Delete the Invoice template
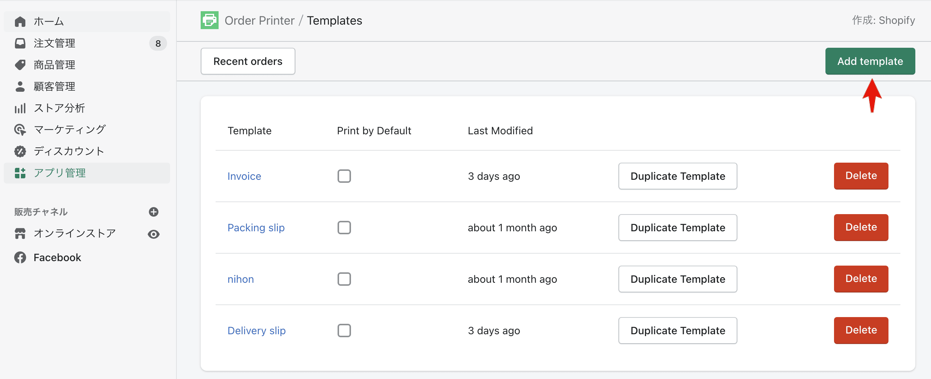 click(861, 176)
